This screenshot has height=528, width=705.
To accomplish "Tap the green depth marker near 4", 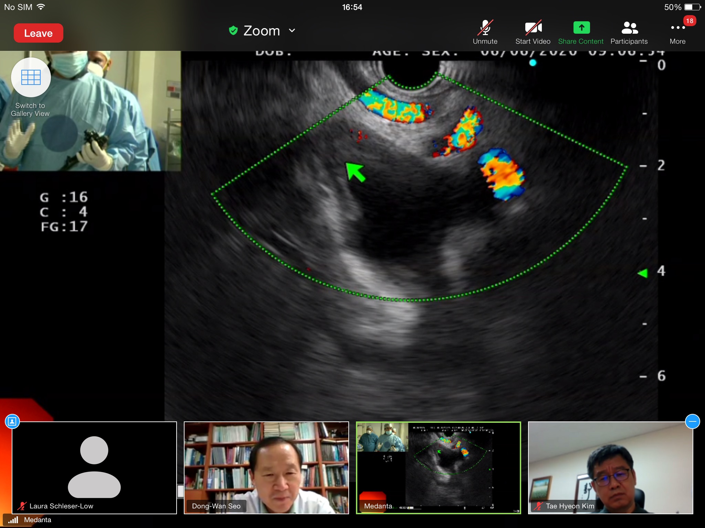I will 643,273.
